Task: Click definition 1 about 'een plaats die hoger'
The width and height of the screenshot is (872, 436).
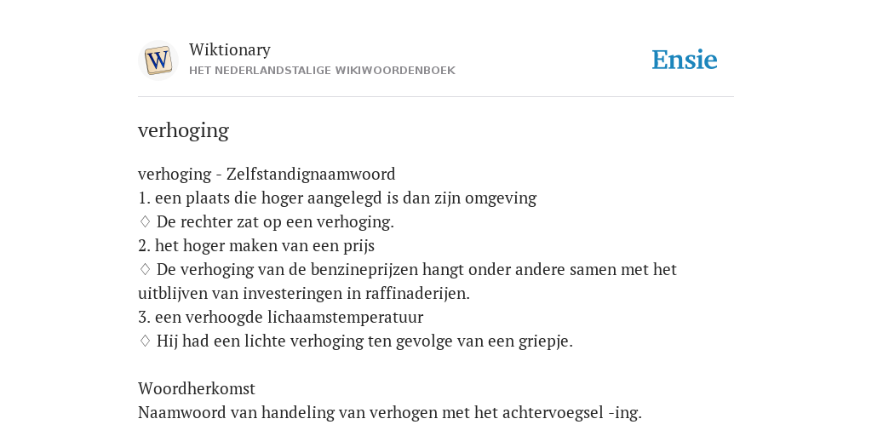Action: [x=337, y=198]
